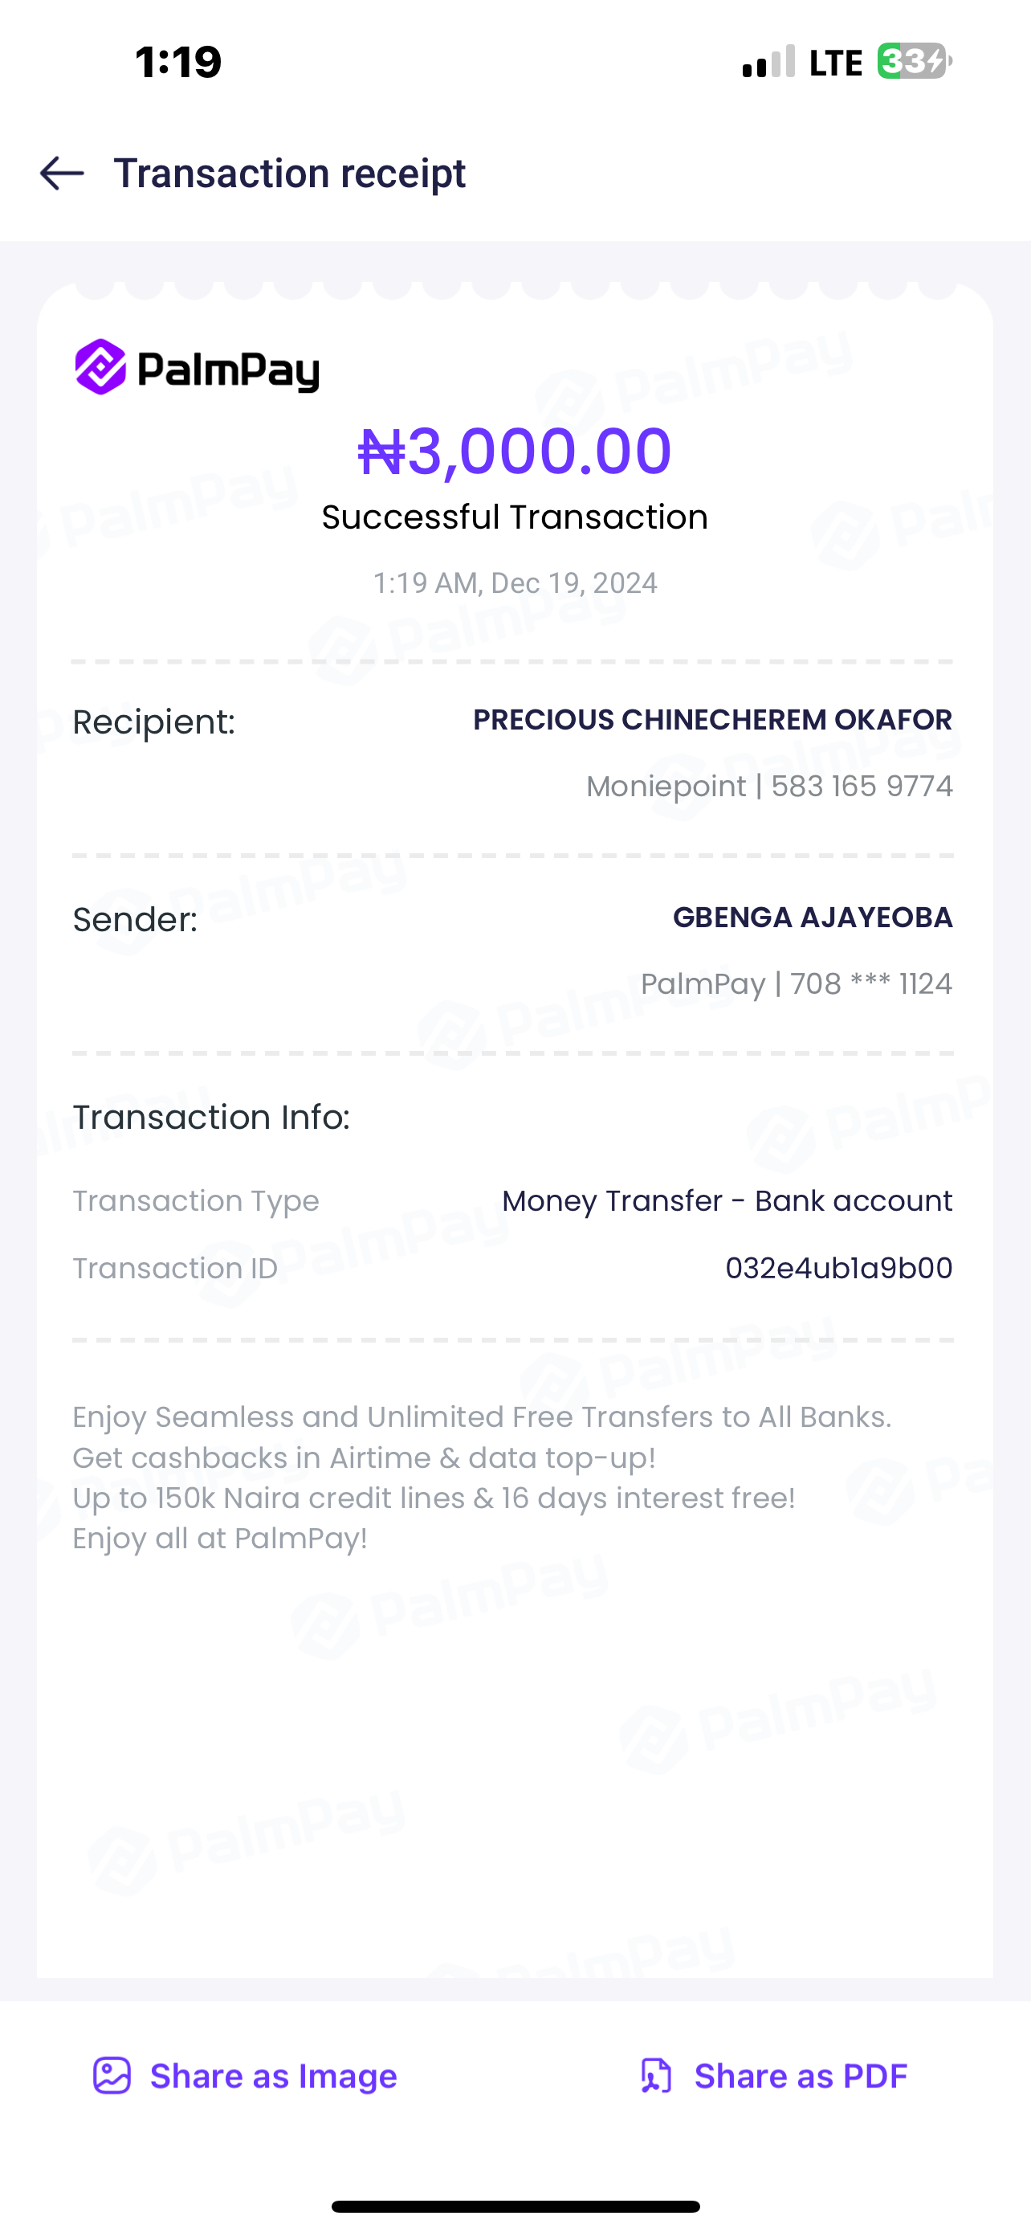1031x2232 pixels.
Task: Tap the ₦3,000.00 amount text
Action: [x=515, y=451]
